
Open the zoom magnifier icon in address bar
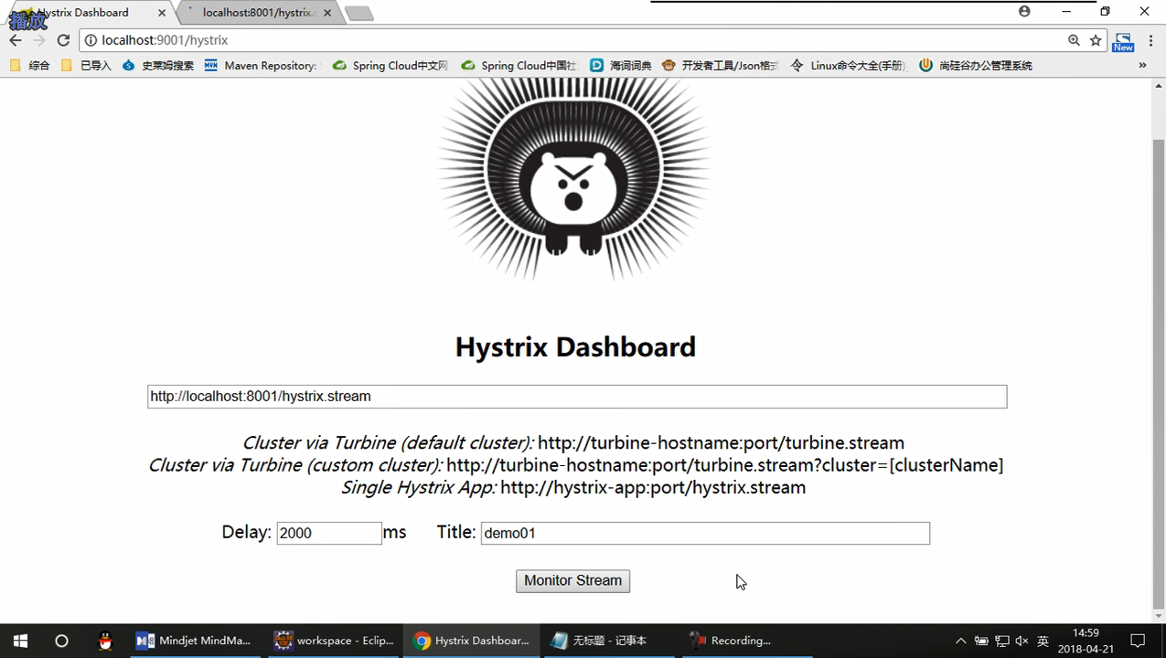[1074, 40]
